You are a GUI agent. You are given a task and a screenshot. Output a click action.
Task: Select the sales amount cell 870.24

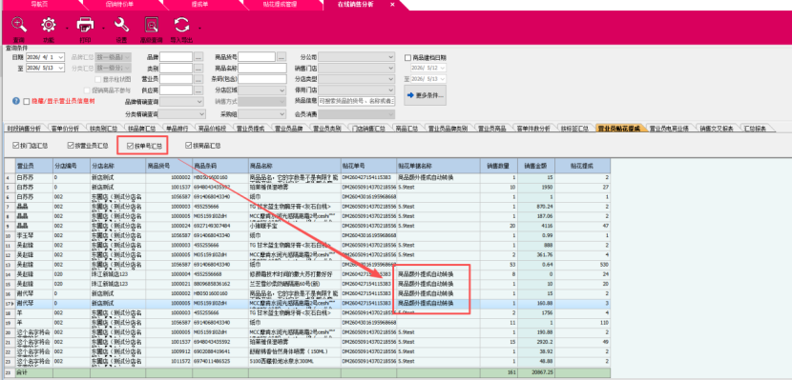pyautogui.click(x=536, y=207)
